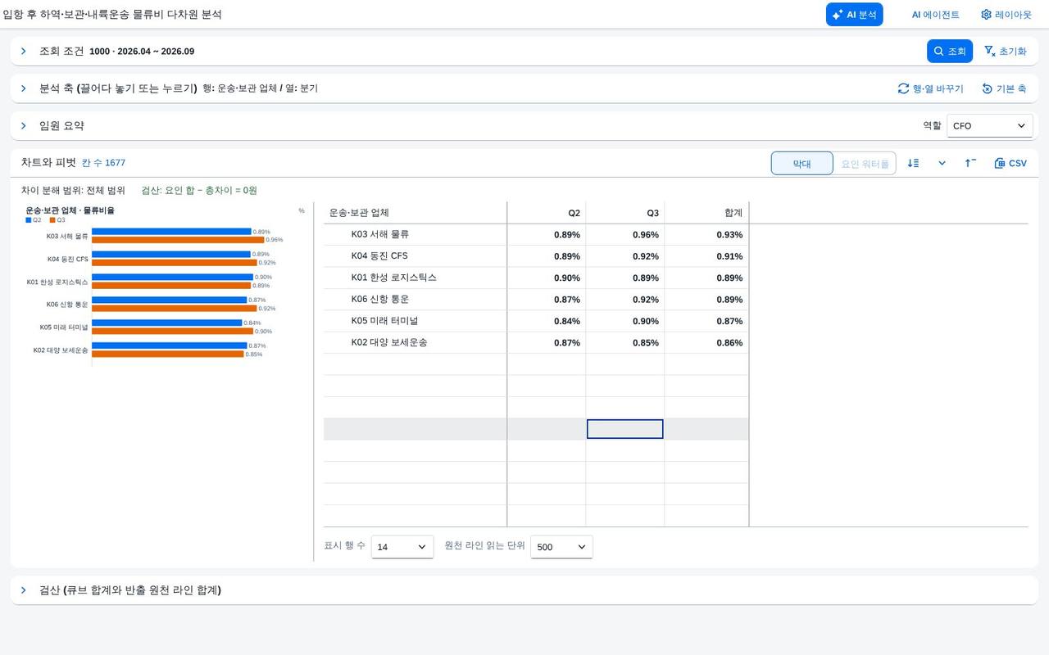
Task: Click the K03 서해 물류 orange Q3 bar
Action: [178, 240]
